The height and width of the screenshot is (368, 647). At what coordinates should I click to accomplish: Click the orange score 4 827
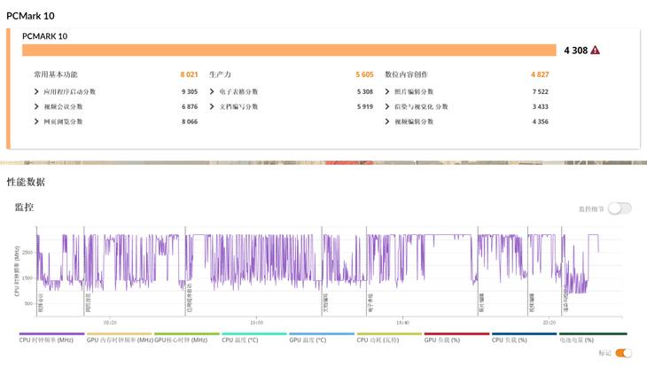[540, 74]
